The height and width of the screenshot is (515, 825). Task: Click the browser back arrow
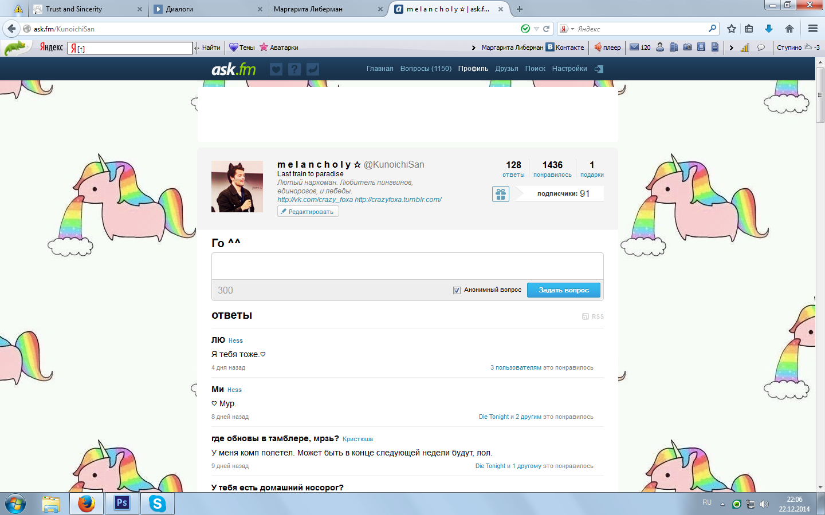[11, 29]
